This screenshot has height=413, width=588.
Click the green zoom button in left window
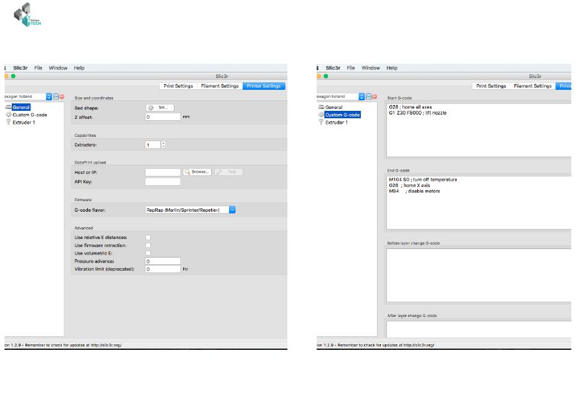point(13,76)
